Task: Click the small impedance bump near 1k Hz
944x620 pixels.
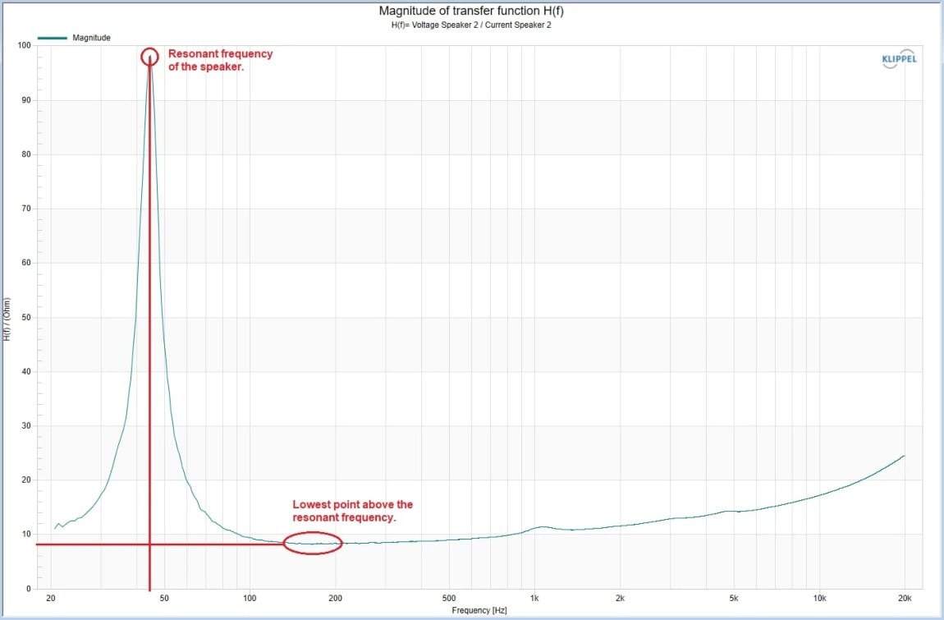Action: tap(541, 527)
